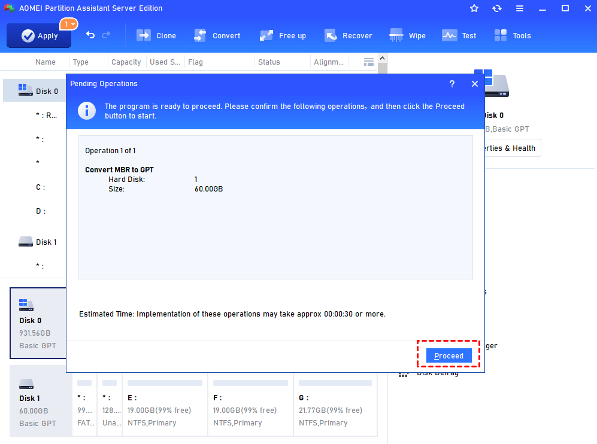The width and height of the screenshot is (597, 444).
Task: Redo the operation
Action: pyautogui.click(x=106, y=35)
